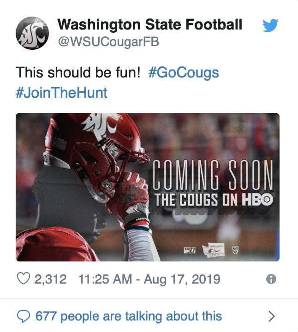Click the COMING SOON headline in the image
This screenshot has height=332, width=298.
click(x=213, y=175)
